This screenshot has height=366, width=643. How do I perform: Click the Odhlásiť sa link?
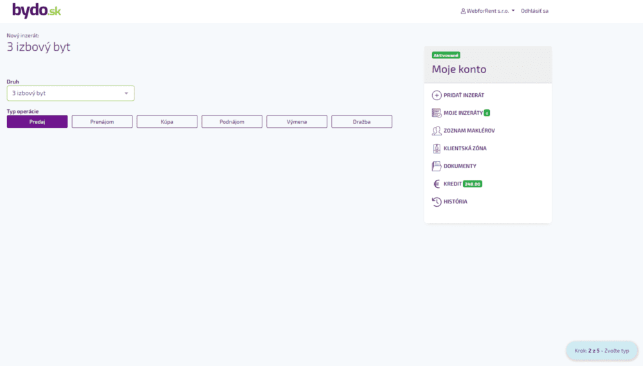534,11
